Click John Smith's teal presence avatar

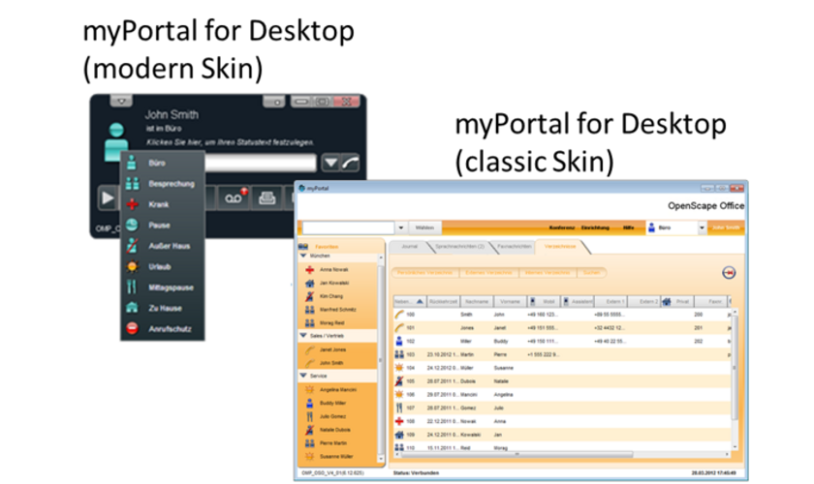116,140
